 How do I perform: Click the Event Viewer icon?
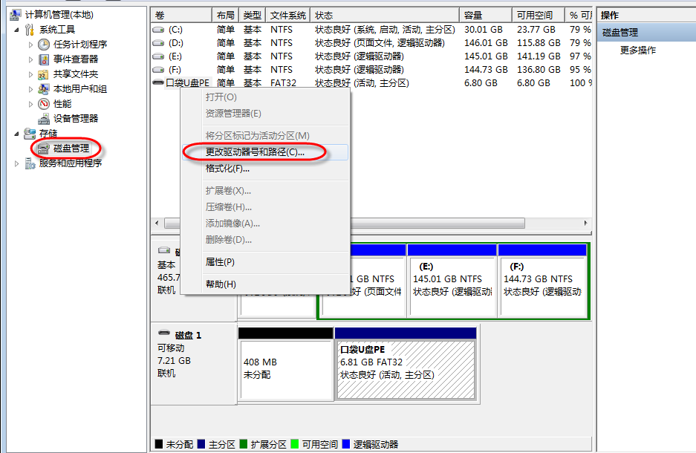[44, 59]
